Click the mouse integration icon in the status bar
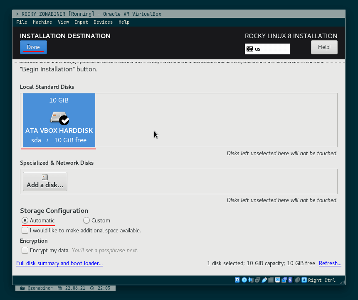Viewport: 358px width, 300px height. (297, 280)
